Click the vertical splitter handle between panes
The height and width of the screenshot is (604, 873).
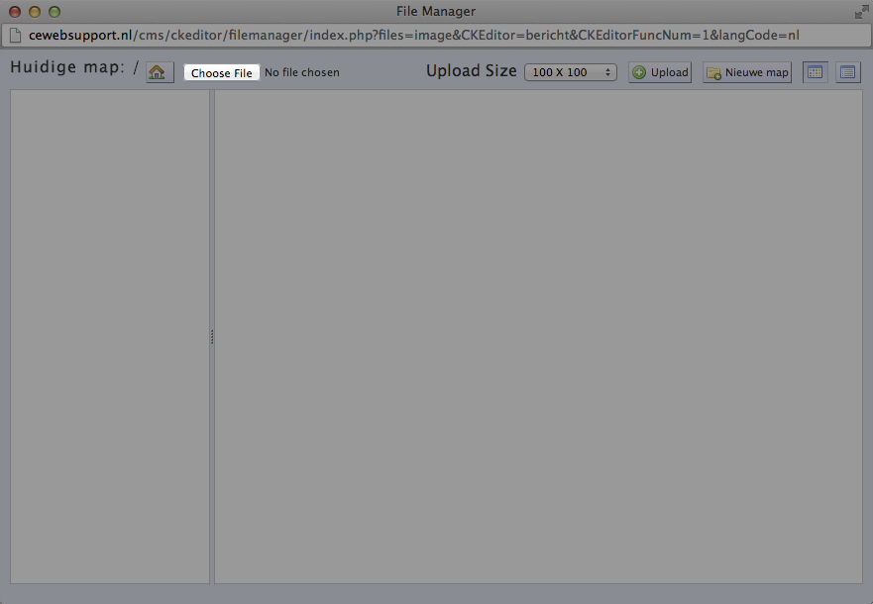pyautogui.click(x=212, y=337)
